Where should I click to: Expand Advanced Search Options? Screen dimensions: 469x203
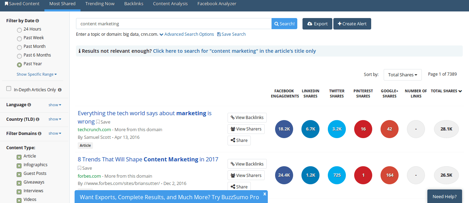tap(187, 34)
